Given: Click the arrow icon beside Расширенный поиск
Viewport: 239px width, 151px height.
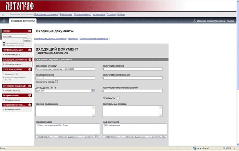Looking at the screenshot, I should (x=4, y=43).
